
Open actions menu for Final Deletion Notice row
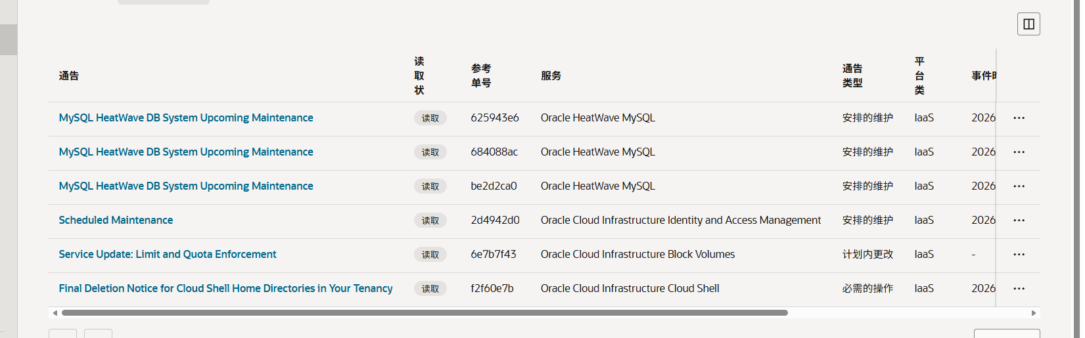[1019, 289]
